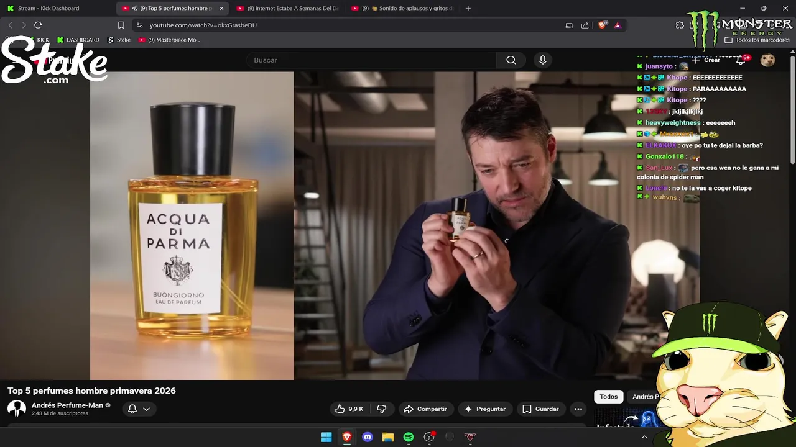Open Brave Shields lion icon
This screenshot has width=796, height=447.
602,25
